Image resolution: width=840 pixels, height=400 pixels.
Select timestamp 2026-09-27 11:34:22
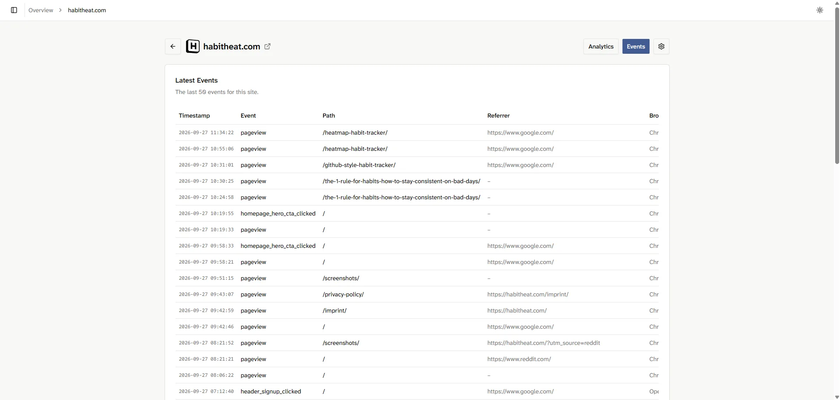(206, 132)
